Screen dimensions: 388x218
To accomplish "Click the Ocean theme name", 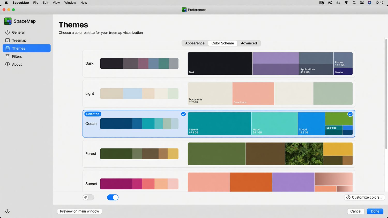I will click(x=91, y=124).
